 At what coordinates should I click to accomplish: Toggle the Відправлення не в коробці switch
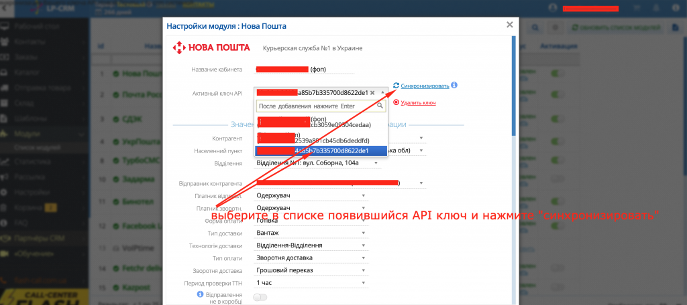pos(260,298)
